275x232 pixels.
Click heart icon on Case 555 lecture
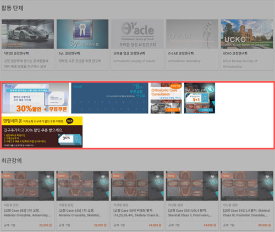pos(212,176)
